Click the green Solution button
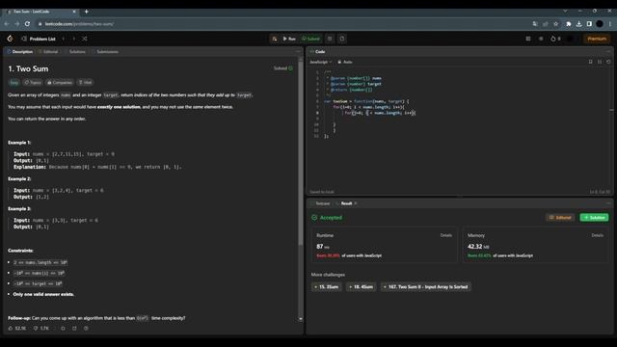 594,218
